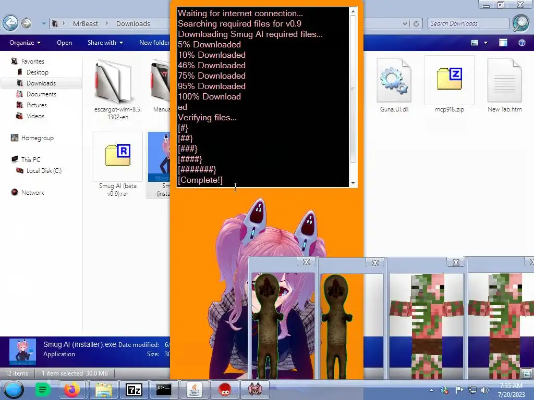
Task: Go forward in the Explorer window
Action: 27,23
